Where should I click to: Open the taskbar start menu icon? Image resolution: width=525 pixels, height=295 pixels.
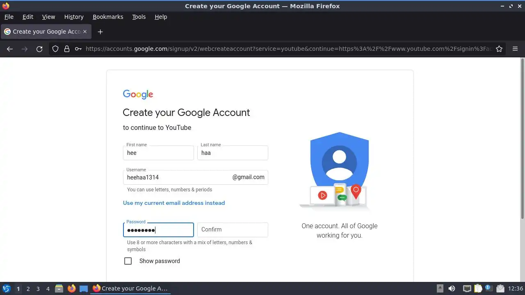pyautogui.click(x=7, y=288)
